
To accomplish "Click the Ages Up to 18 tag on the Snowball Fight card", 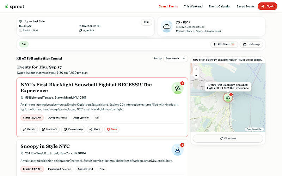I will point(81,118).
